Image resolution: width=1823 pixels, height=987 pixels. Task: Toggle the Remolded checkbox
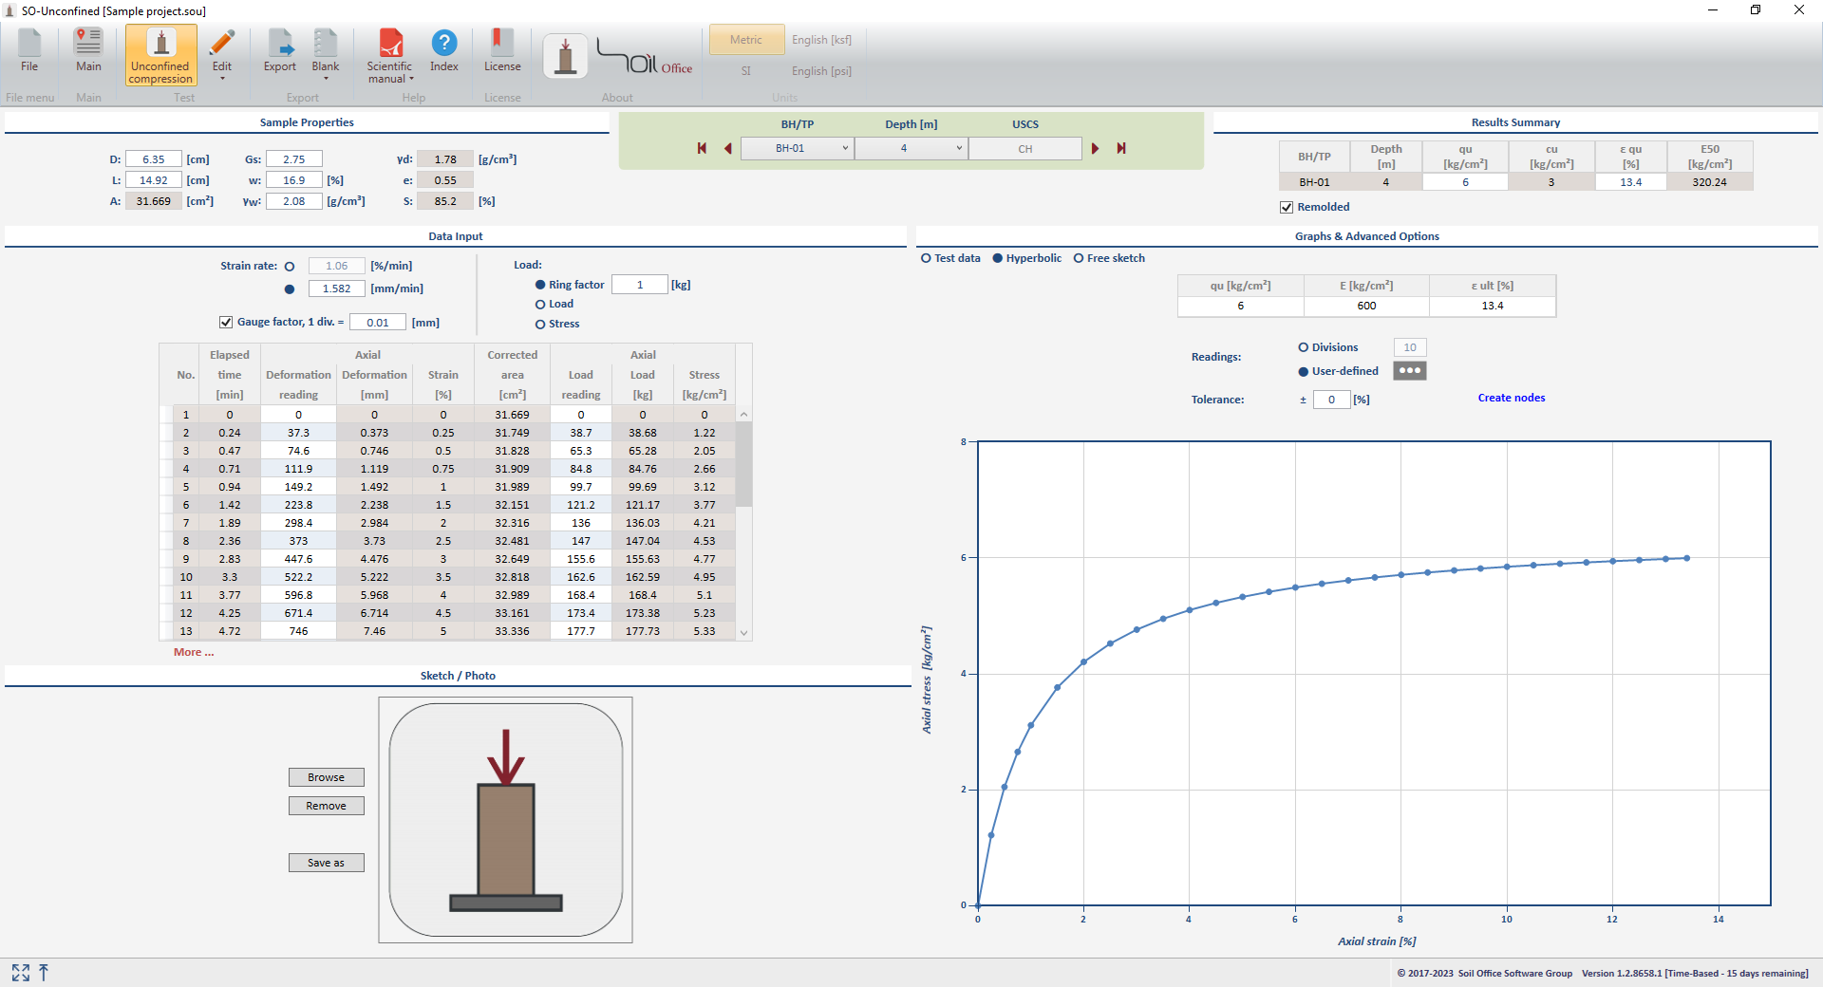[x=1287, y=208]
